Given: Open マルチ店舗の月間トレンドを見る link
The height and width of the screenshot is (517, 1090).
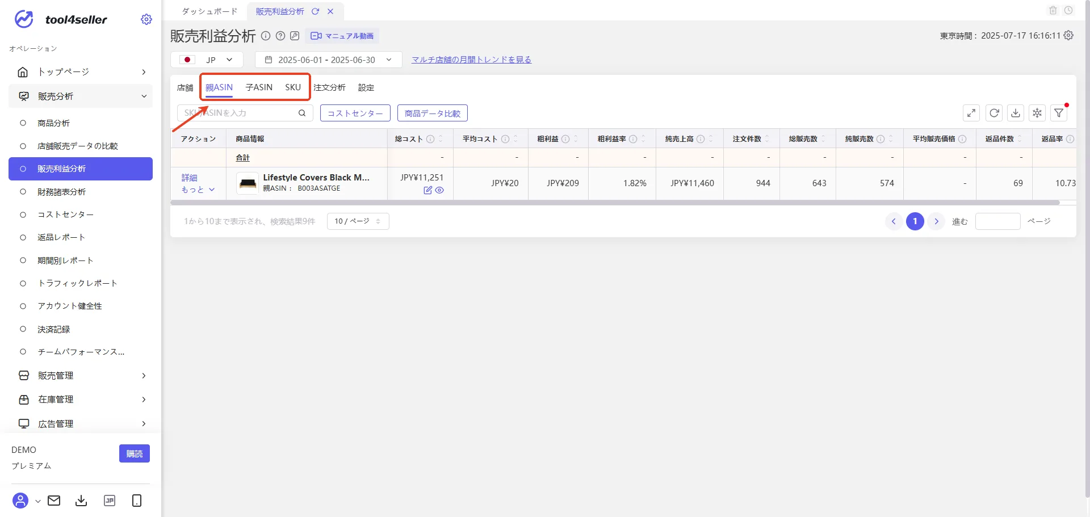Looking at the screenshot, I should pos(471,60).
